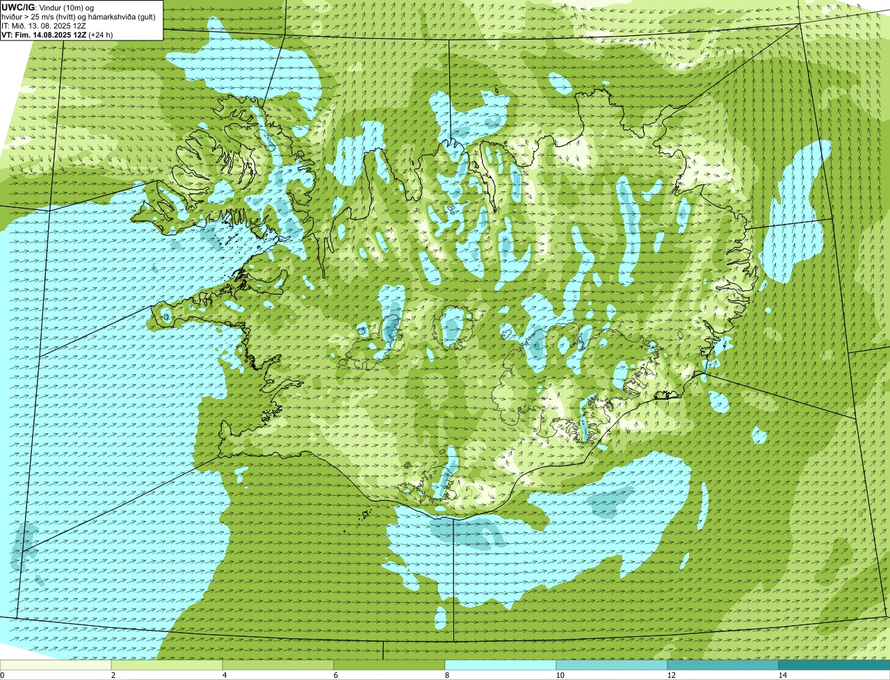Click the scale label "6"
The image size is (890, 680).
(335, 675)
